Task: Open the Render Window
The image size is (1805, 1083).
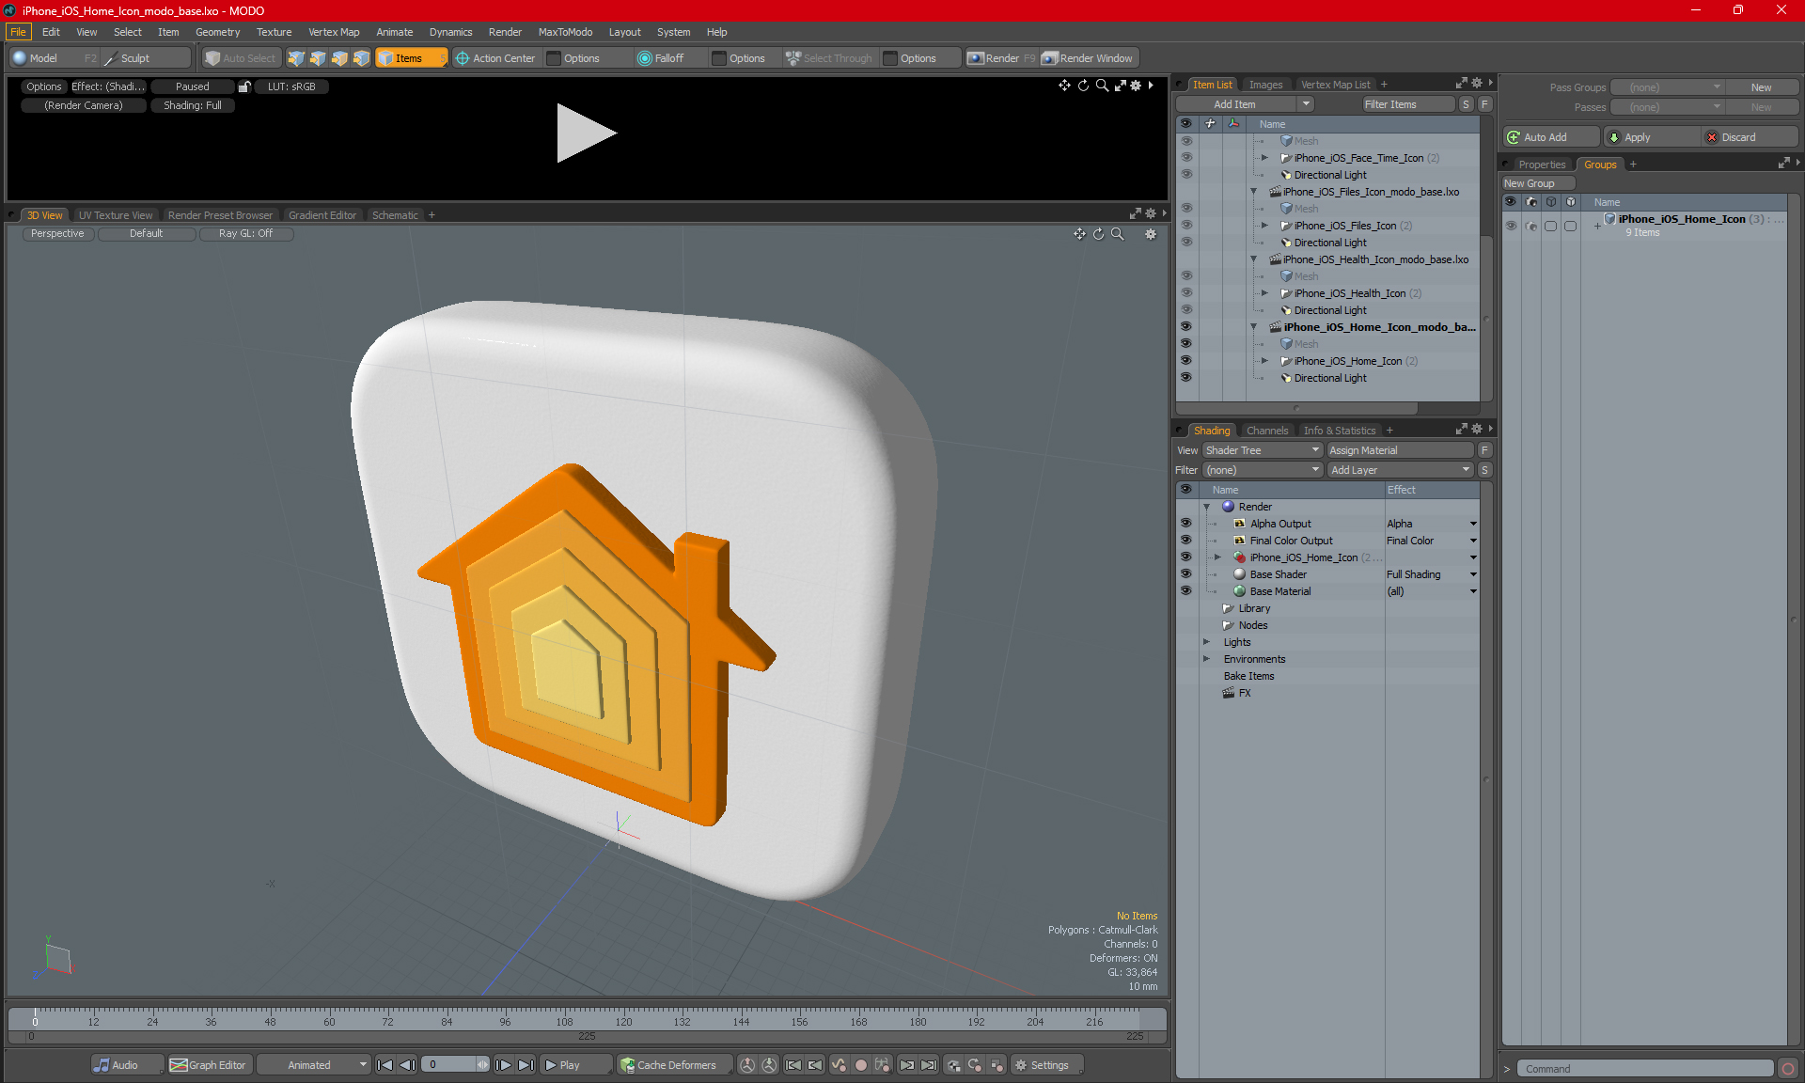Action: 1088,58
